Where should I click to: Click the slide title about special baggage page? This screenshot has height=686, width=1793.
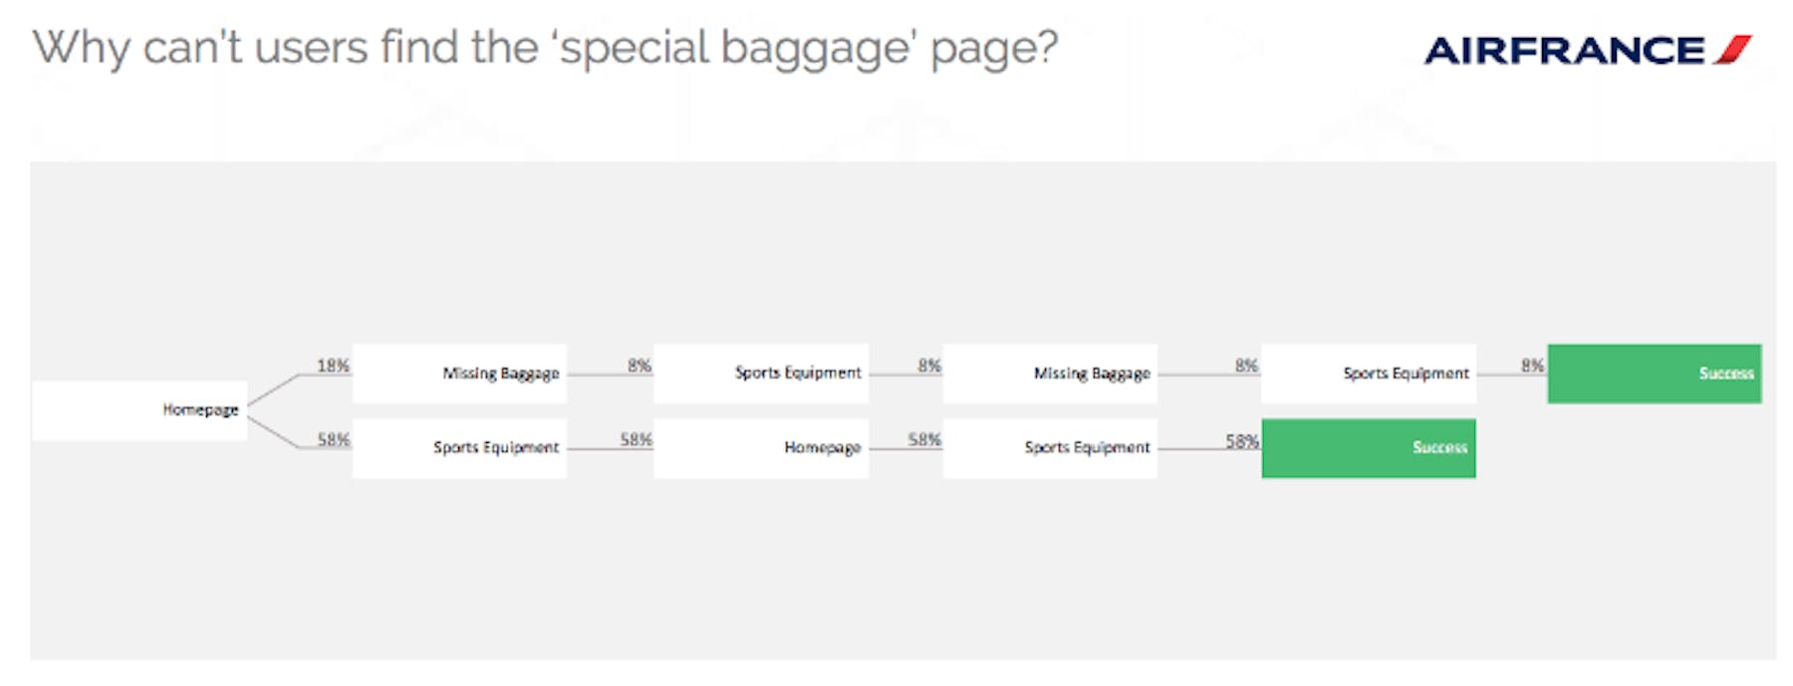point(545,48)
